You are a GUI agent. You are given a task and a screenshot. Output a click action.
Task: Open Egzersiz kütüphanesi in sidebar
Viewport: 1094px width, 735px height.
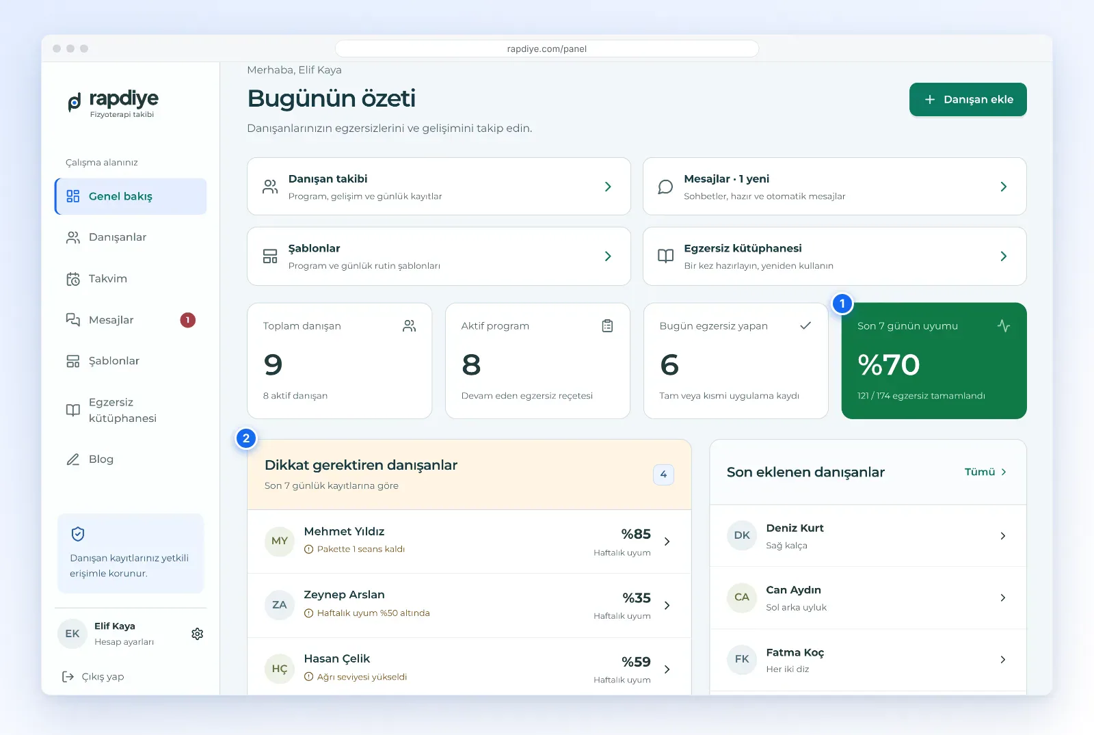click(x=131, y=410)
